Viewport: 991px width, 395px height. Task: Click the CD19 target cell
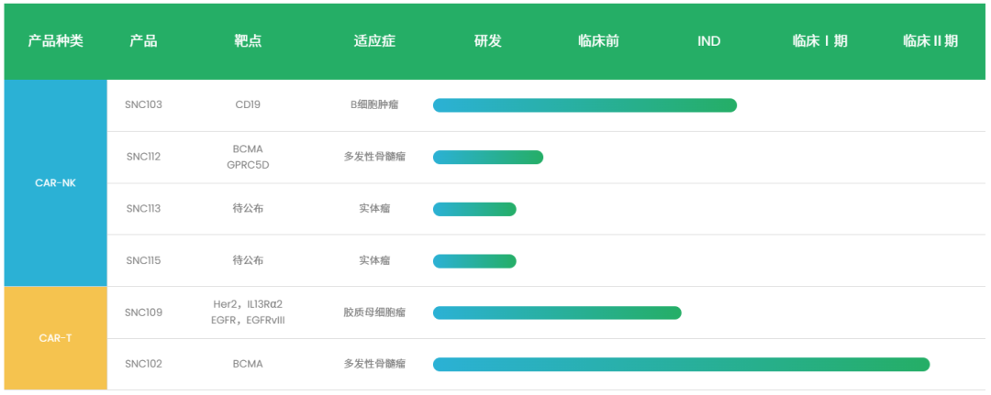(248, 104)
